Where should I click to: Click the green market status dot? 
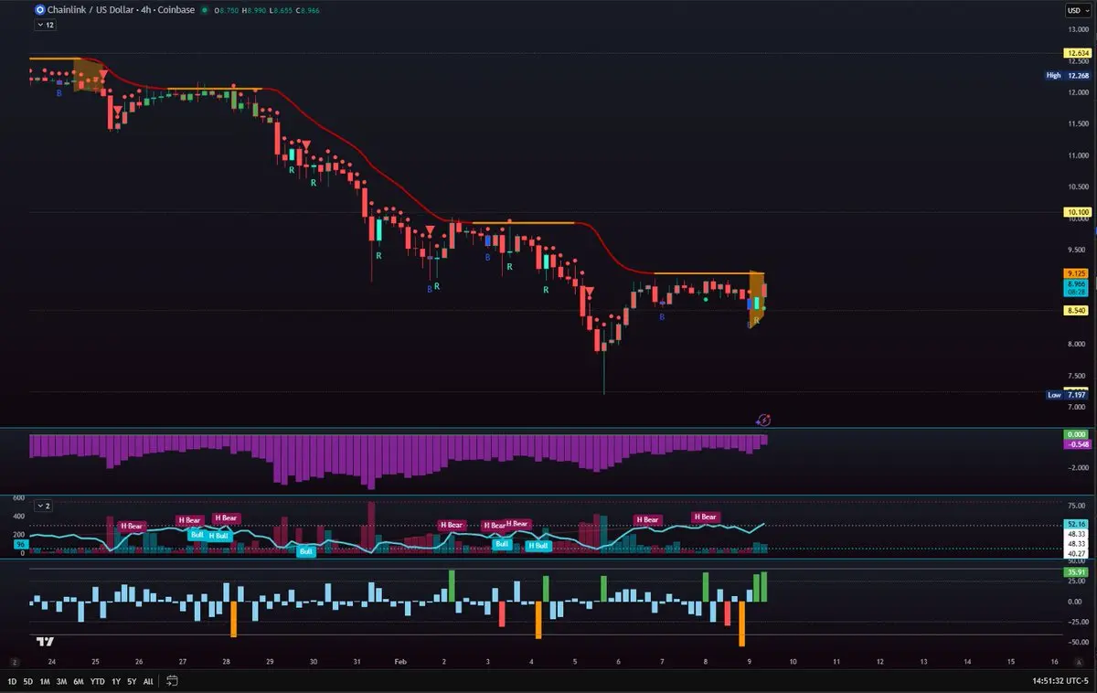[203, 10]
